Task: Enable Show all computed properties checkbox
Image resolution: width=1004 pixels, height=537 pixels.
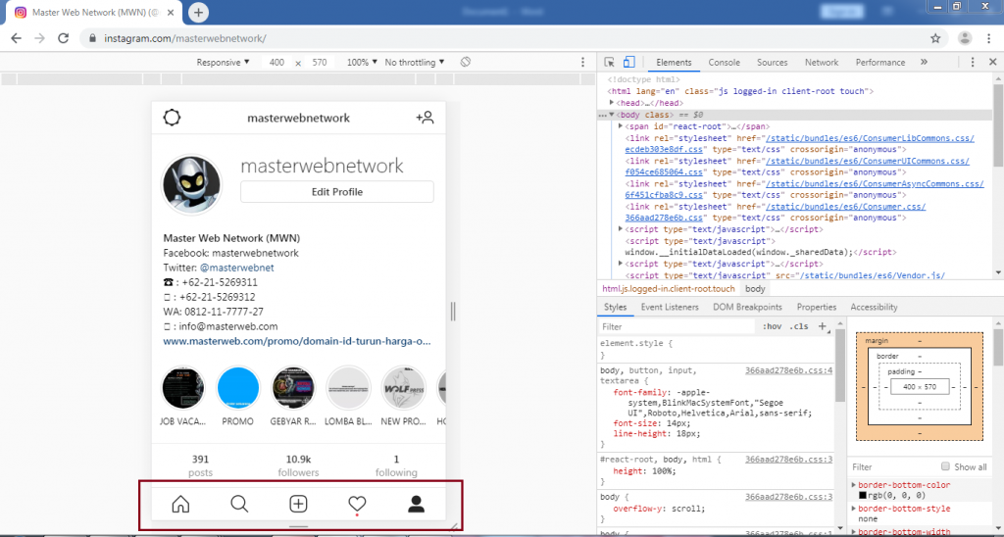Action: tap(946, 466)
